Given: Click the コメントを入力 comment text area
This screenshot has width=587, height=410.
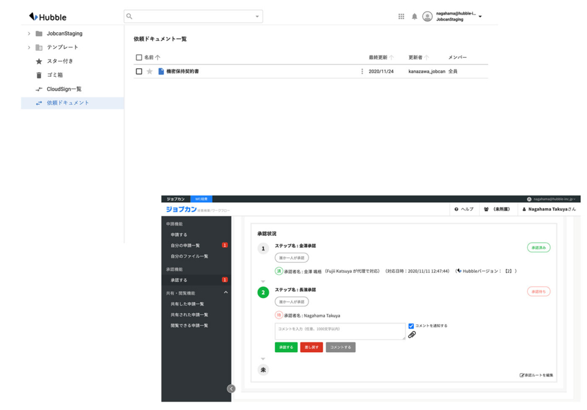Looking at the screenshot, I should click(340, 331).
